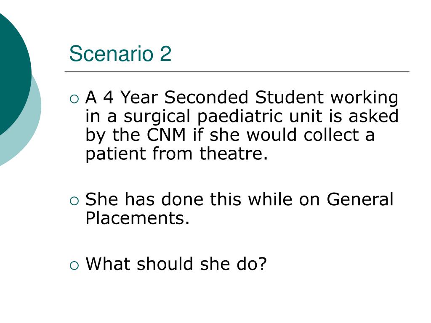Click 'surgical paediatric unit' text
The height and width of the screenshot is (323, 431).
tap(222, 116)
